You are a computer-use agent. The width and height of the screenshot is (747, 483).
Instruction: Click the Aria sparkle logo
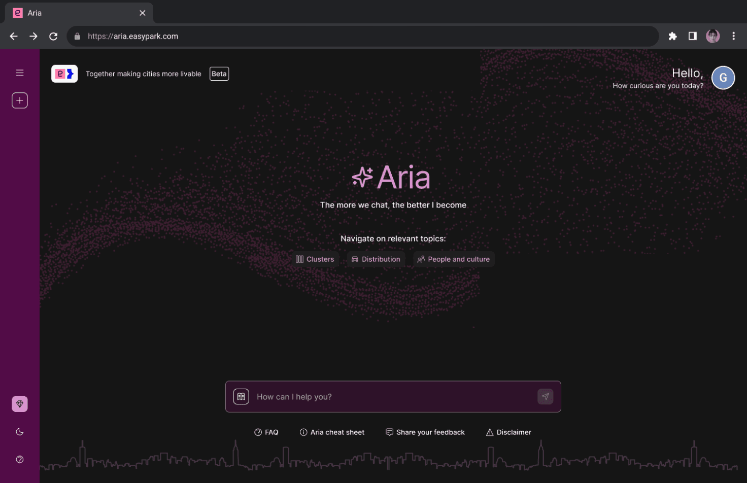point(391,178)
